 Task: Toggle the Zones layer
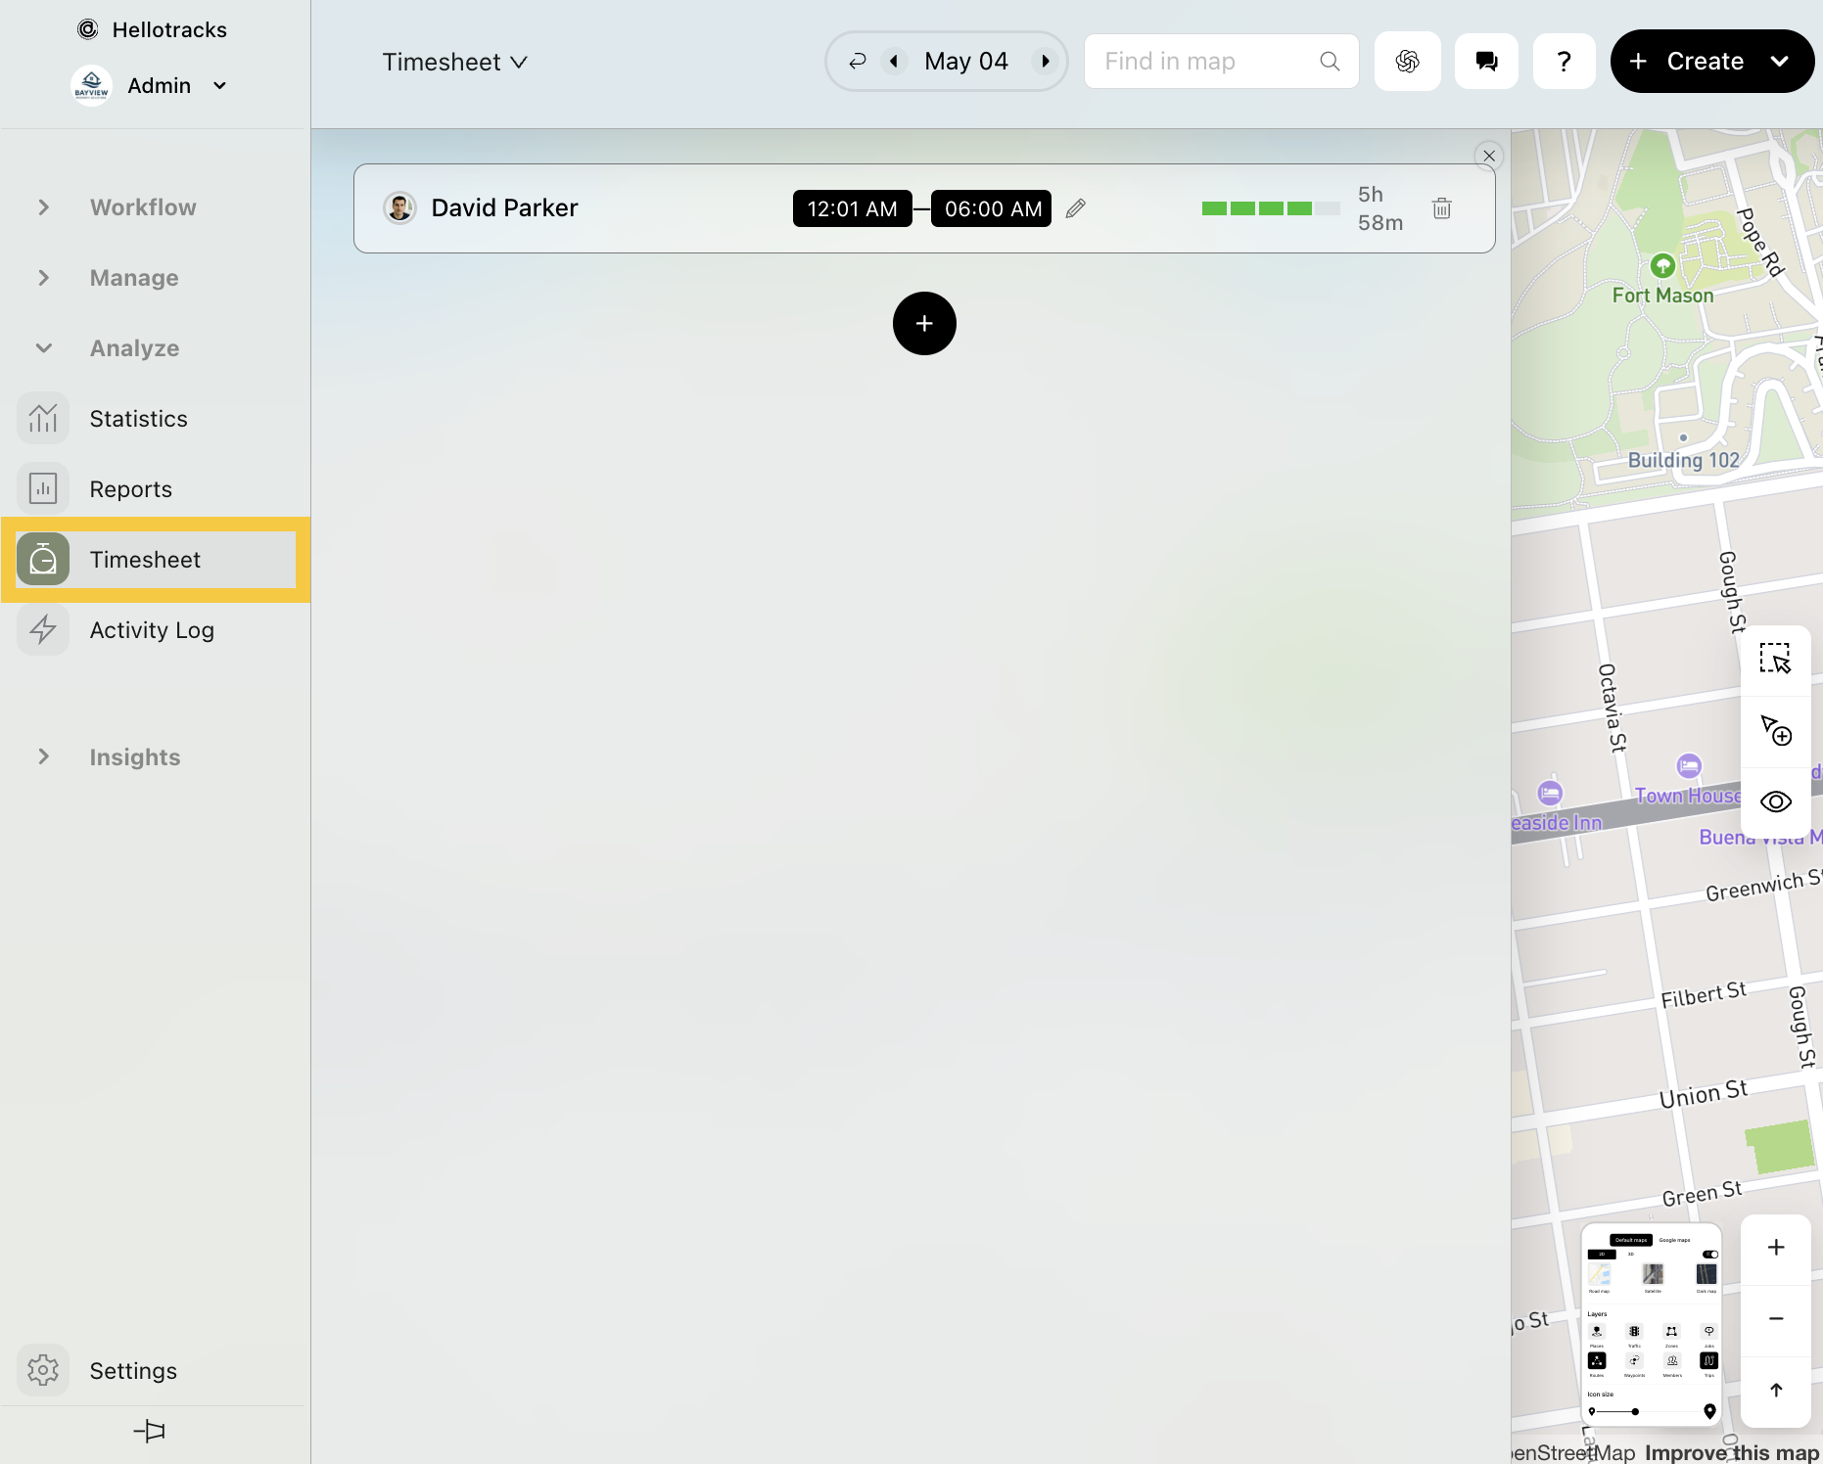[x=1671, y=1331]
